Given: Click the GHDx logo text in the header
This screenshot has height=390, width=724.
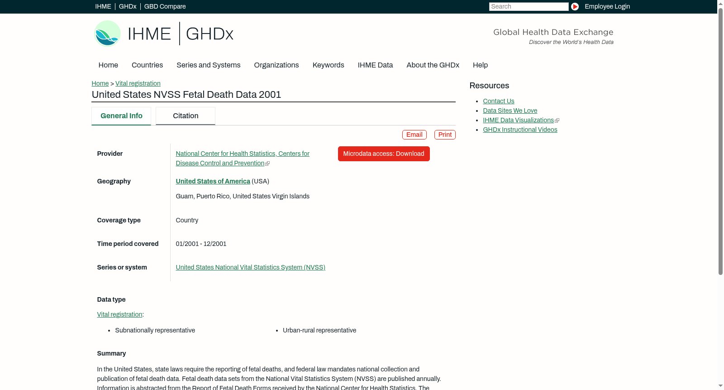Looking at the screenshot, I should click(210, 34).
